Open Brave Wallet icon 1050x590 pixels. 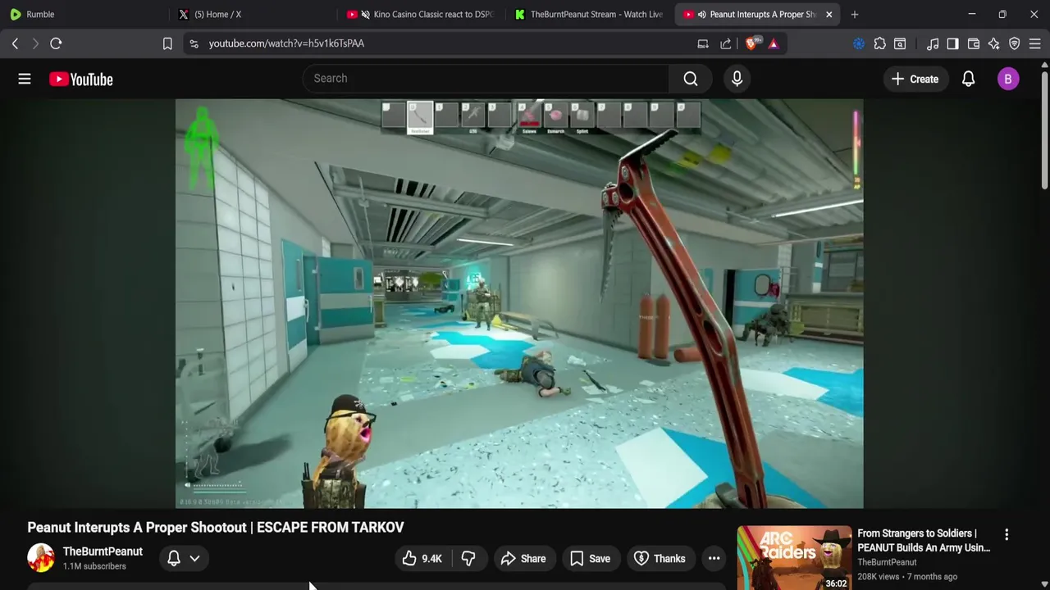(974, 43)
